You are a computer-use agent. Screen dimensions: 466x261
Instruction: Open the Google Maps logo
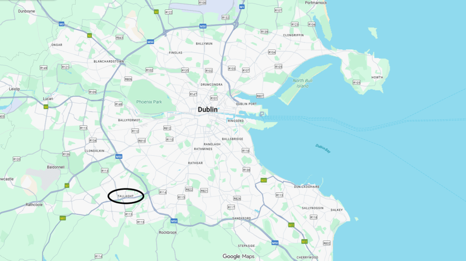pyautogui.click(x=238, y=256)
